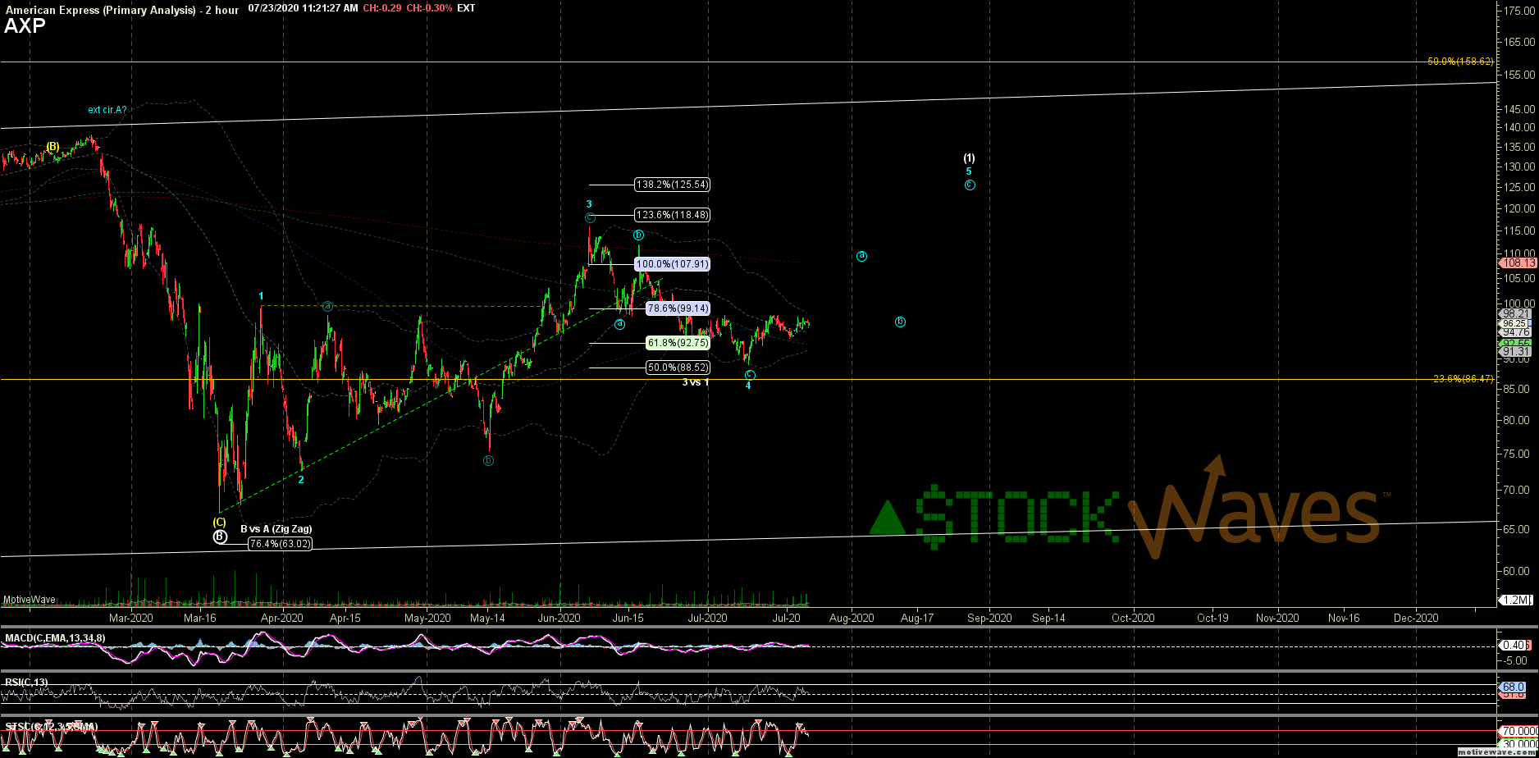Click the timestamp 07/23/2020 11:21:27 AM
This screenshot has height=758, width=1539.
click(304, 8)
